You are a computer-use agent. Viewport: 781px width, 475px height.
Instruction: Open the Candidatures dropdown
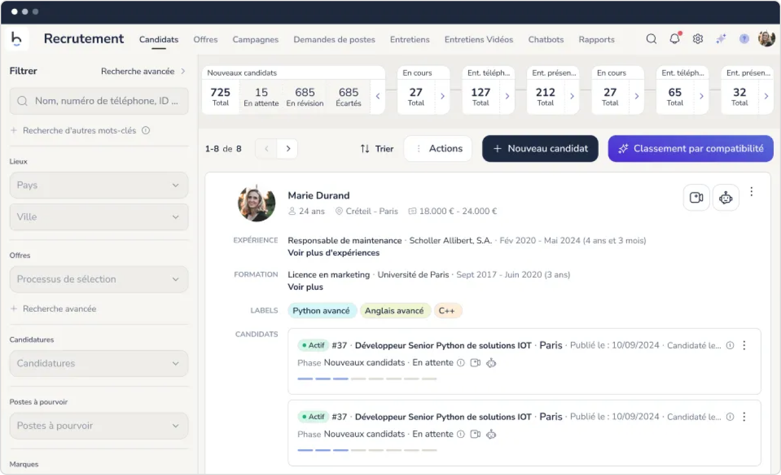click(x=99, y=363)
